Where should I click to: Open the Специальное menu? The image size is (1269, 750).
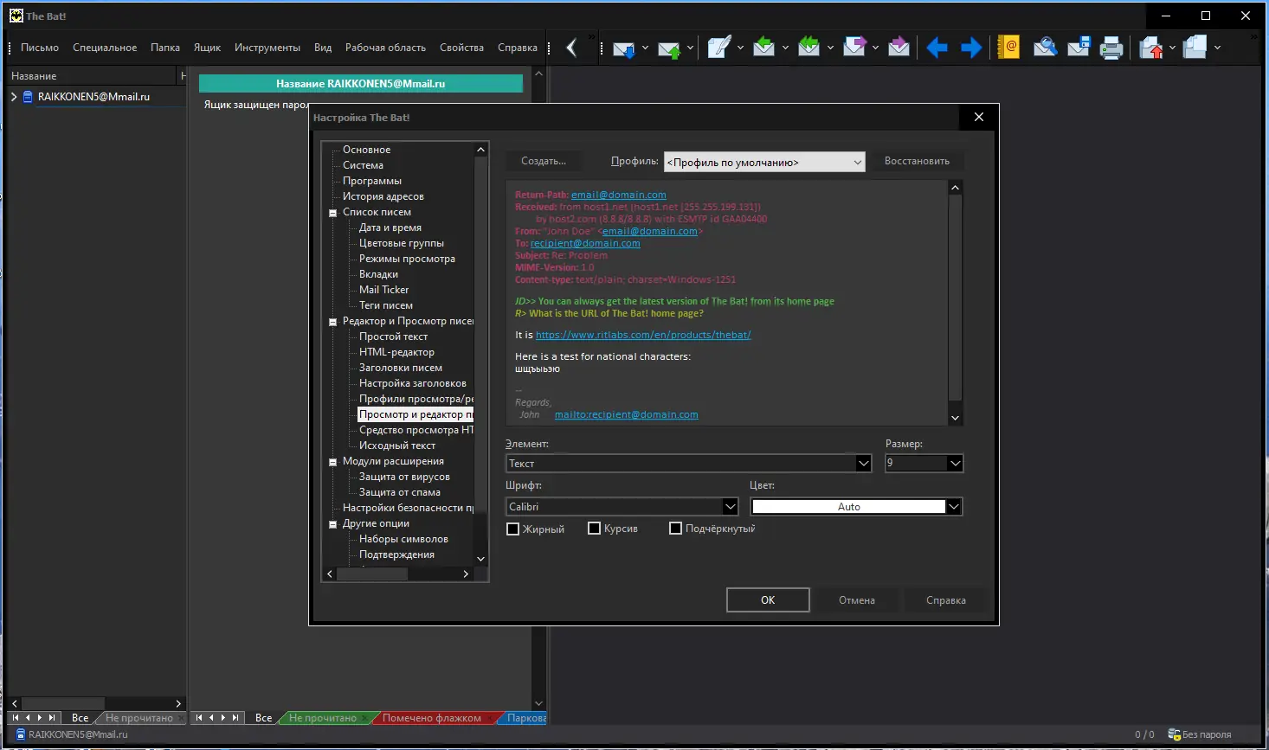pyautogui.click(x=105, y=48)
